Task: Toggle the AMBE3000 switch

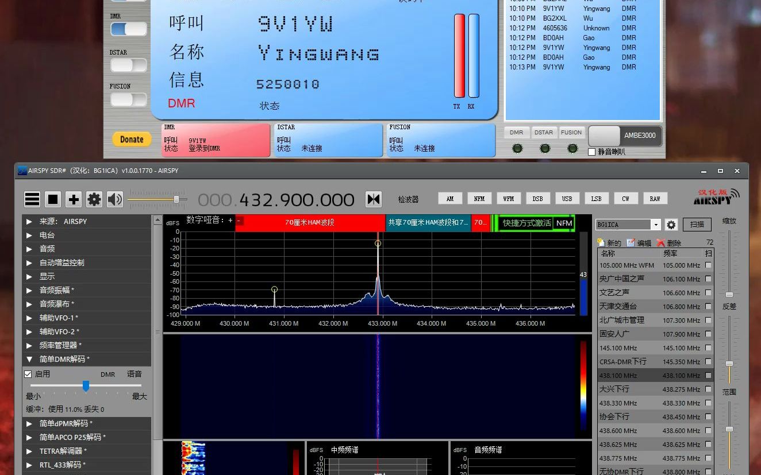Action: click(625, 136)
